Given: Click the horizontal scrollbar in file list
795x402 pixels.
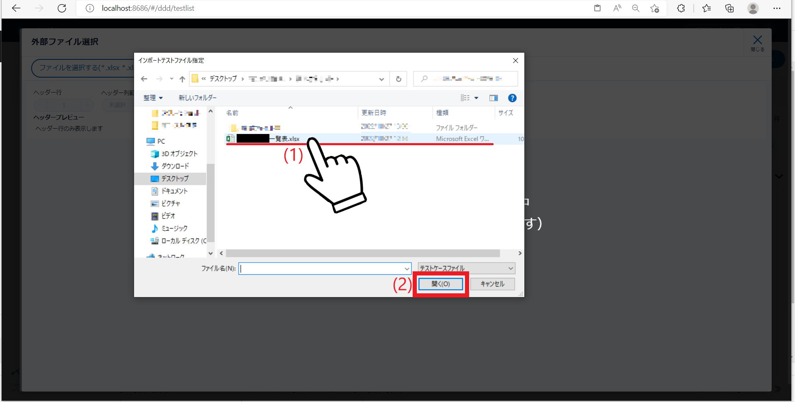Looking at the screenshot, I should (x=362, y=253).
